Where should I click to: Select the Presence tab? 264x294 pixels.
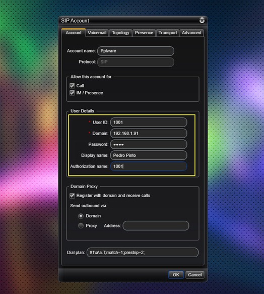(x=144, y=33)
